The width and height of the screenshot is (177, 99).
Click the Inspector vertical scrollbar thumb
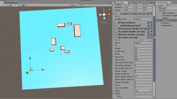[x=154, y=49]
